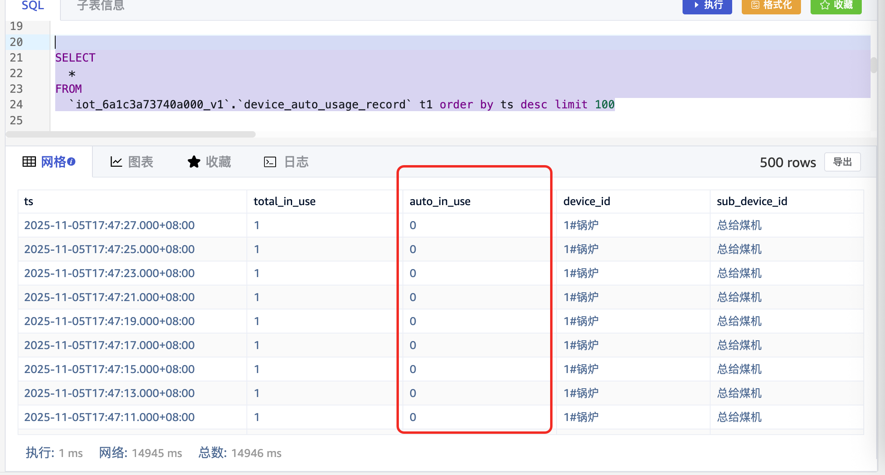Viewport: 885px width, 475px height.
Task: Click the auto_in_use column header
Action: point(440,202)
